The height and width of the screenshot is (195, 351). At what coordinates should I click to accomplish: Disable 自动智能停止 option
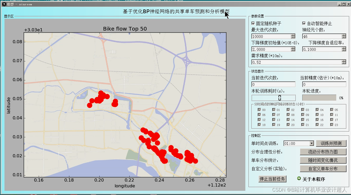(303, 23)
